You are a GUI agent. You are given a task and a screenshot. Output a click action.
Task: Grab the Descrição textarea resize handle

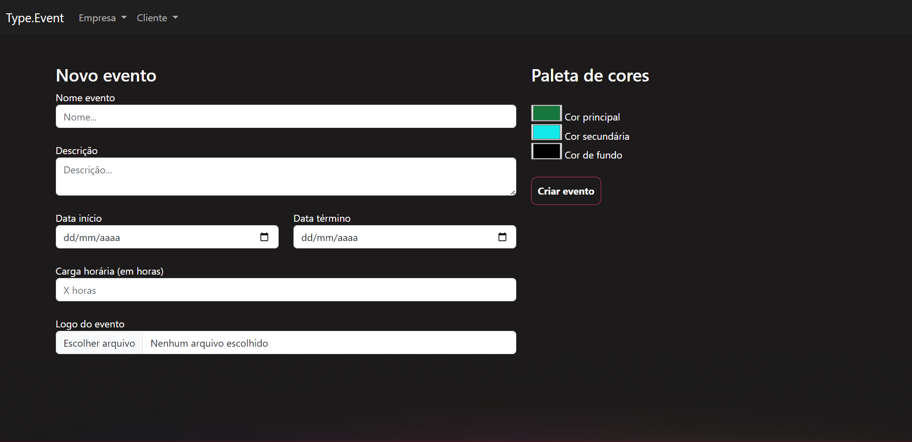513,193
